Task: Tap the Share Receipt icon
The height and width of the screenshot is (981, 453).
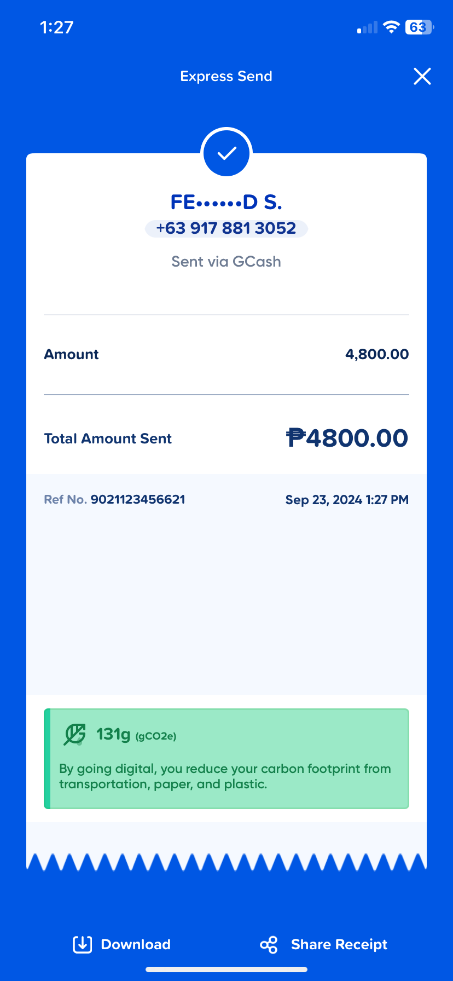Action: [269, 944]
